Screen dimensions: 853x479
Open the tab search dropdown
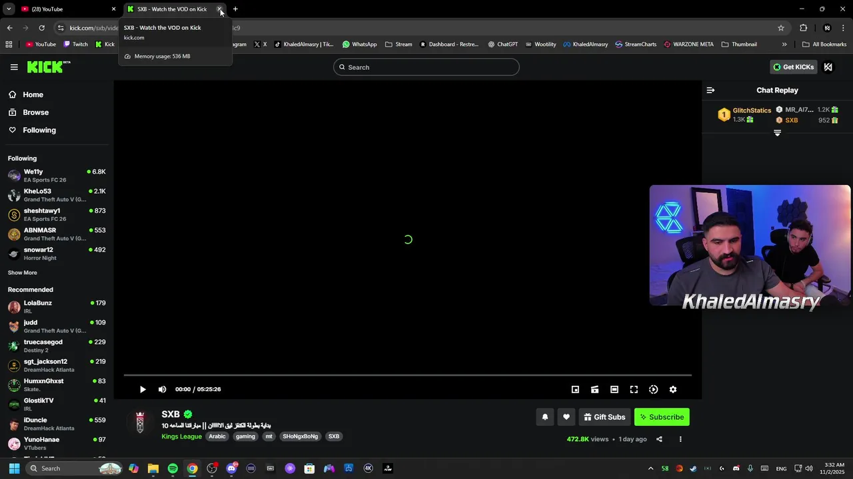8,9
